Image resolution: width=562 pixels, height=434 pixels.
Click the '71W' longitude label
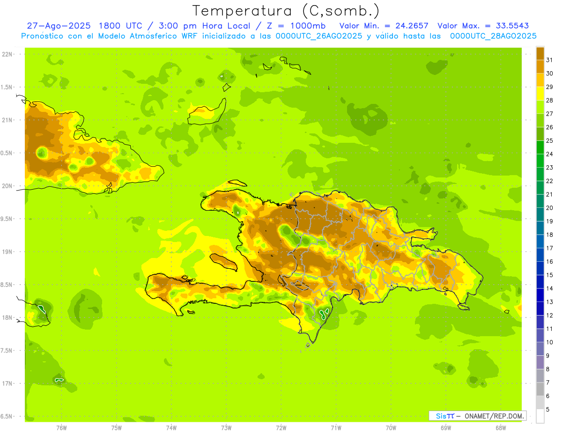(x=336, y=427)
